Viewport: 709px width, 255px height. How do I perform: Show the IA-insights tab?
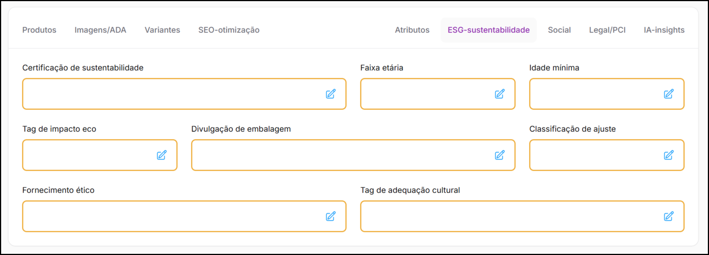(x=664, y=30)
